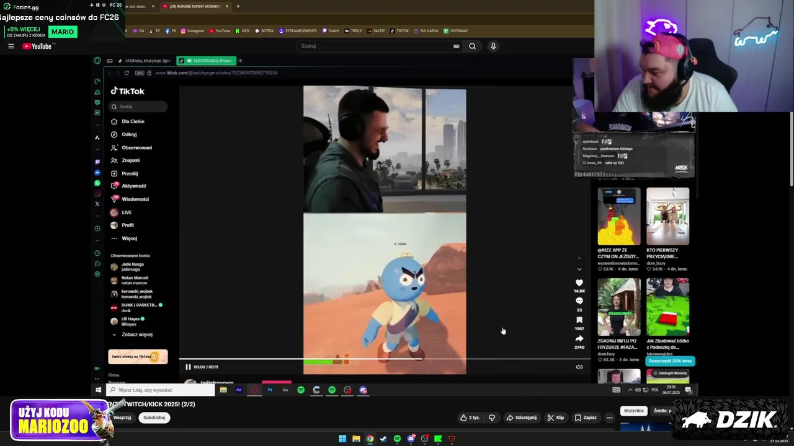Pause the TikTok video
The image size is (794, 446).
pos(188,367)
